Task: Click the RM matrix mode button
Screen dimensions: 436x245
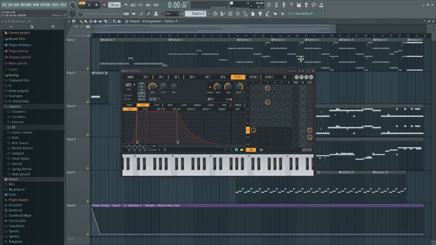Action: (x=261, y=150)
